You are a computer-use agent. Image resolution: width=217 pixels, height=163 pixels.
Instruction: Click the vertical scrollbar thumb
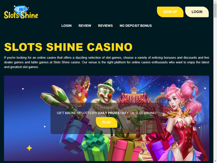pos(215,10)
